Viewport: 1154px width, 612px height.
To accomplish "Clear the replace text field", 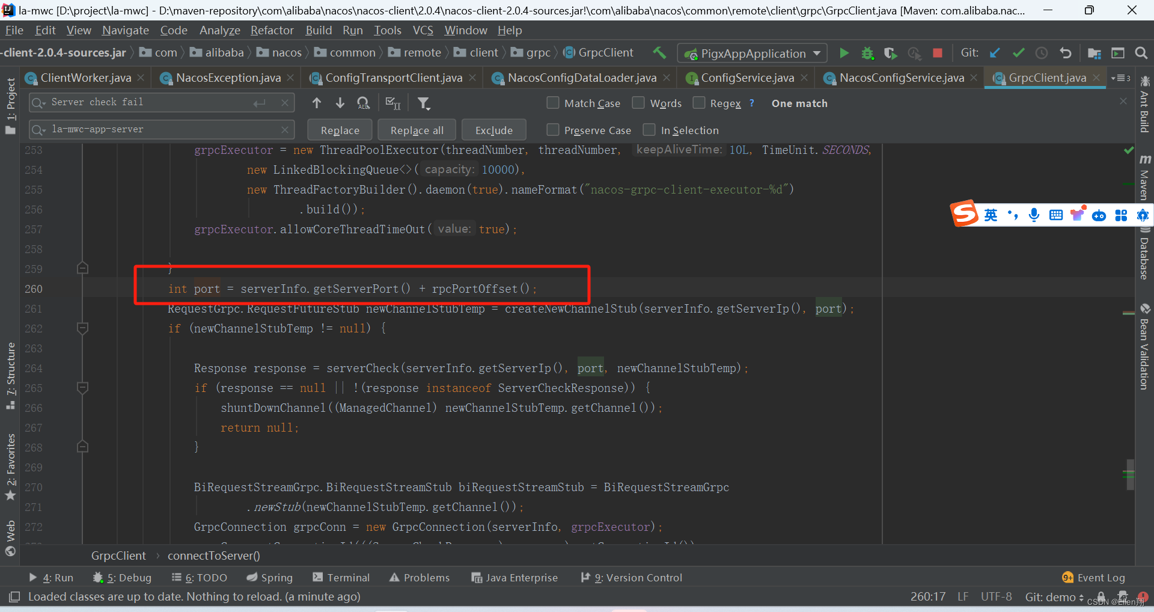I will (x=285, y=129).
